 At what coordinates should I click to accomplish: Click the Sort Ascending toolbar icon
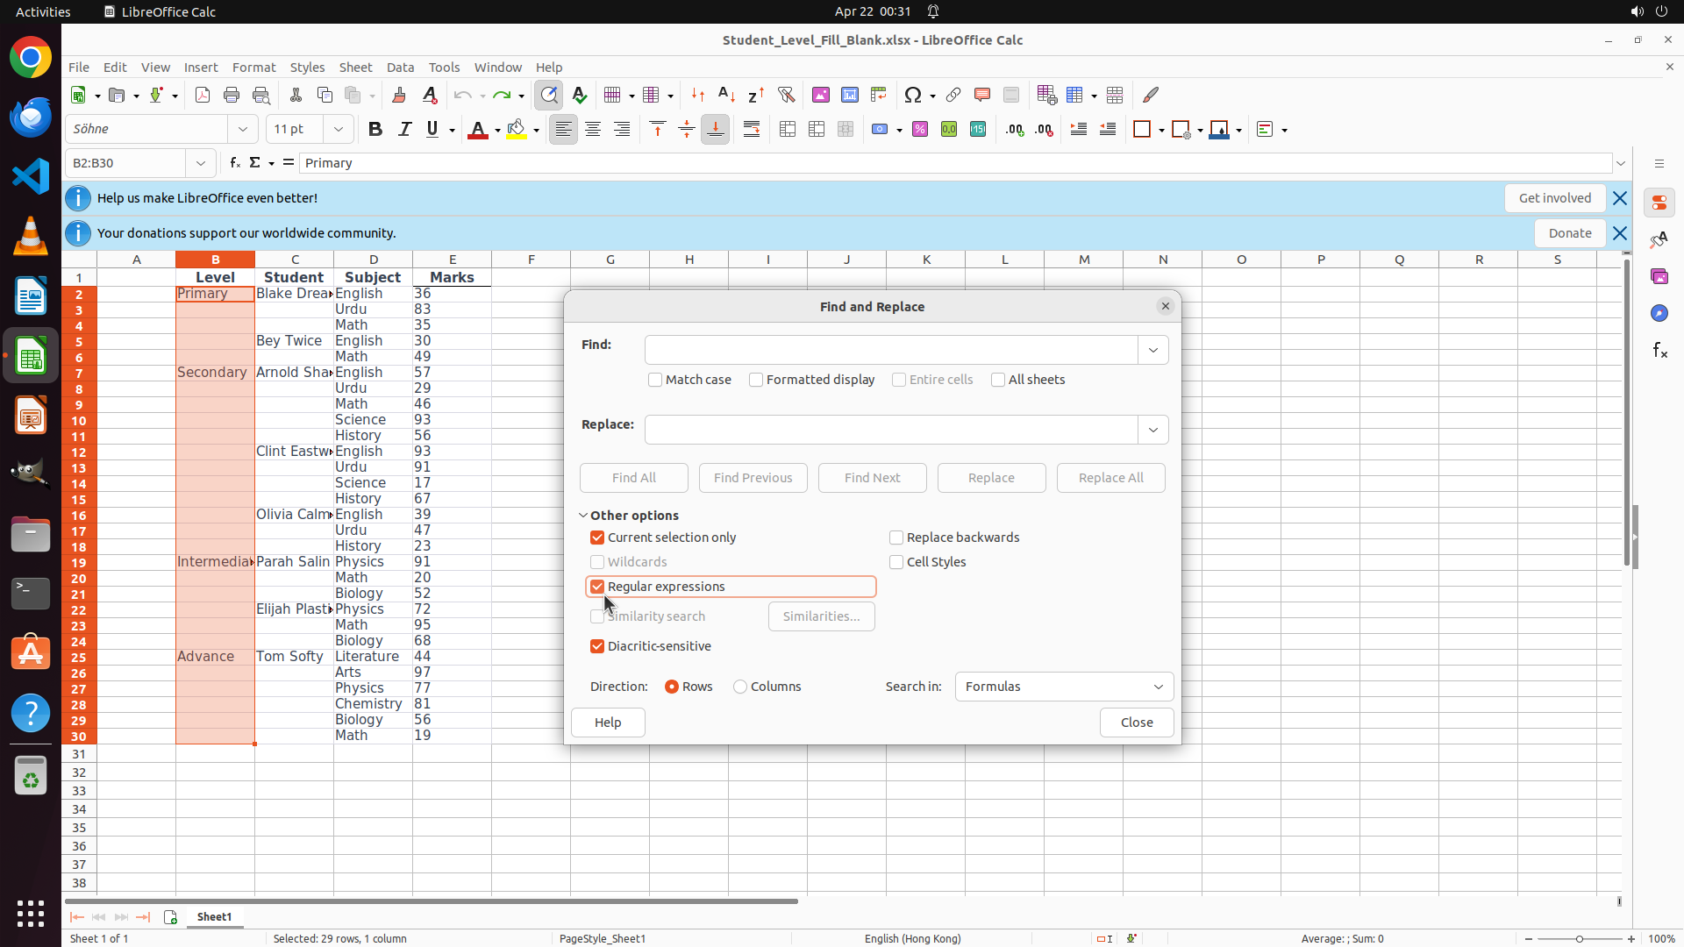coord(726,95)
